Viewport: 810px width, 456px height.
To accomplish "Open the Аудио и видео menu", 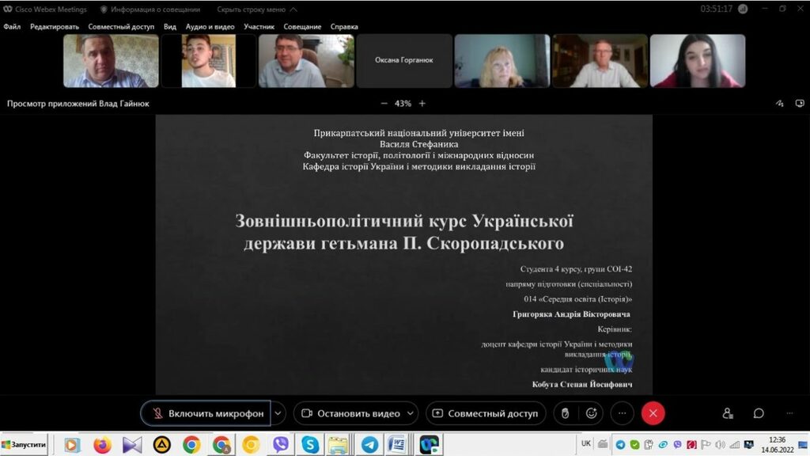I will tap(210, 27).
